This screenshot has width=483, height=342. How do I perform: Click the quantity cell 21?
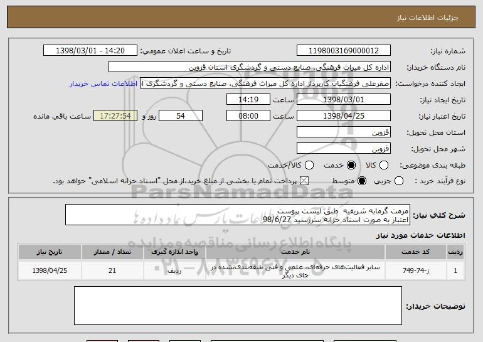click(x=112, y=270)
